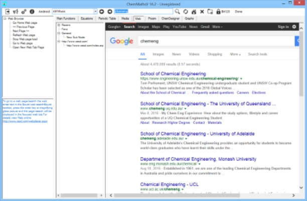Click the exit door icon in toolbar
Viewport: 307px width, 201px height.
click(7, 12)
